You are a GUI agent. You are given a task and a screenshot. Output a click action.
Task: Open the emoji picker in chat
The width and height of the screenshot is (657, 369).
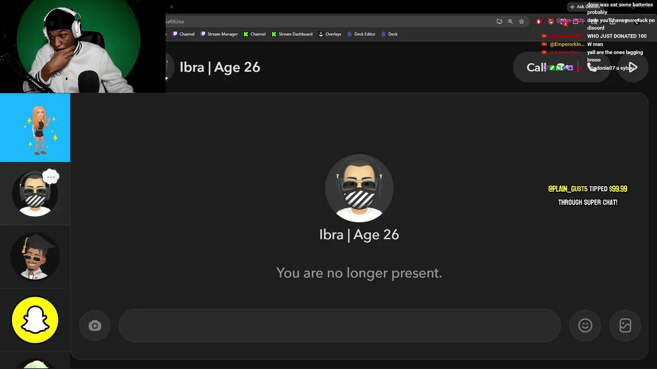(x=585, y=325)
